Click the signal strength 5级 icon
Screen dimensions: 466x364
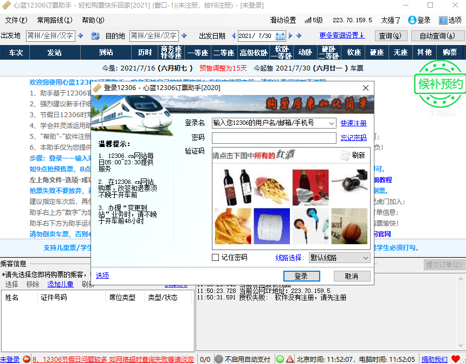(x=307, y=20)
